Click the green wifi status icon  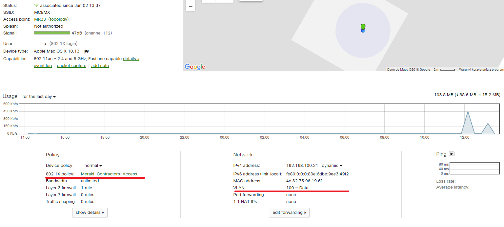click(x=36, y=6)
